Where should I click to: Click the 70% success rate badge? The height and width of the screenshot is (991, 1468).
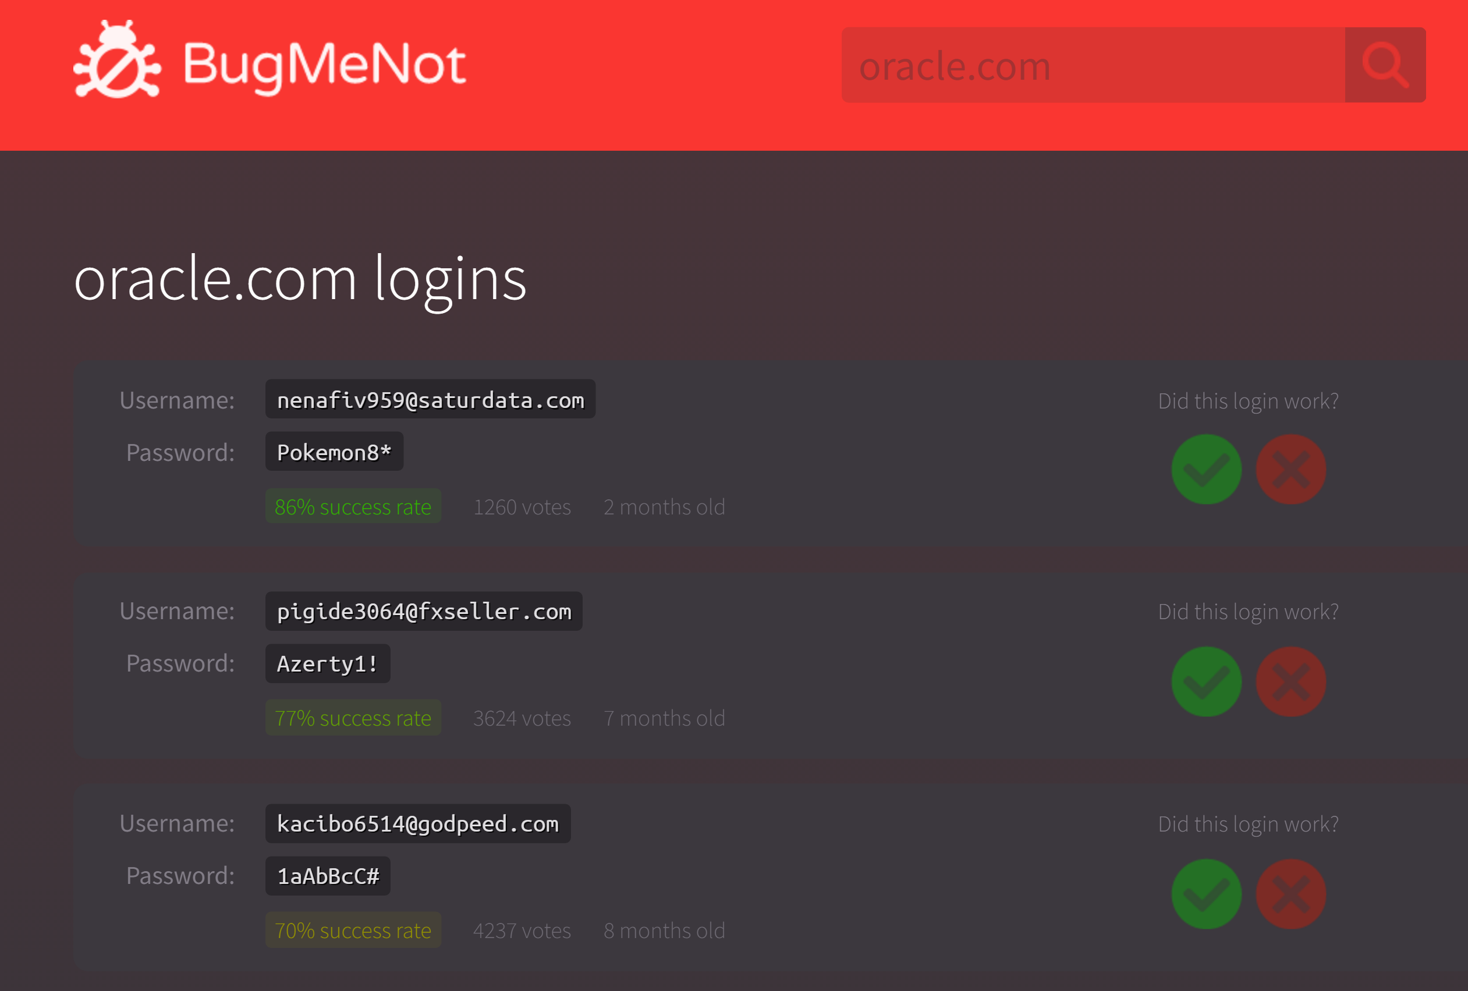pos(353,930)
